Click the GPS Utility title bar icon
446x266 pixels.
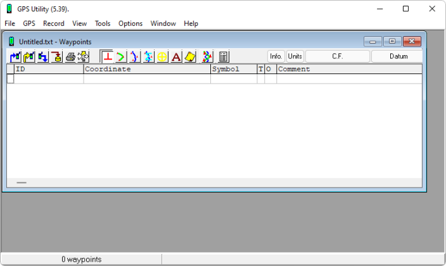coord(9,9)
